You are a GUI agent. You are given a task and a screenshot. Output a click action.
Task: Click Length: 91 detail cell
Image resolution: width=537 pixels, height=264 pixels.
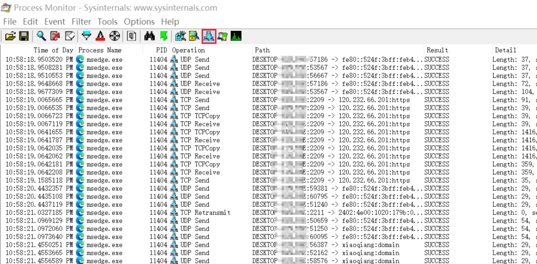click(x=514, y=100)
